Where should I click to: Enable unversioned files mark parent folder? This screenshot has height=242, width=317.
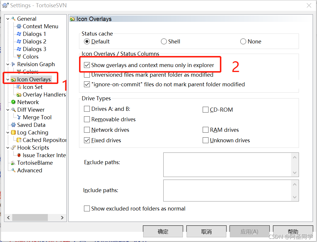(87, 75)
